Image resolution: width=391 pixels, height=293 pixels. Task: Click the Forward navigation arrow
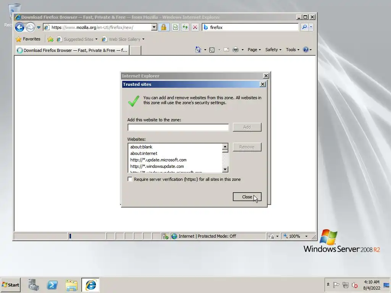pyautogui.click(x=30, y=27)
